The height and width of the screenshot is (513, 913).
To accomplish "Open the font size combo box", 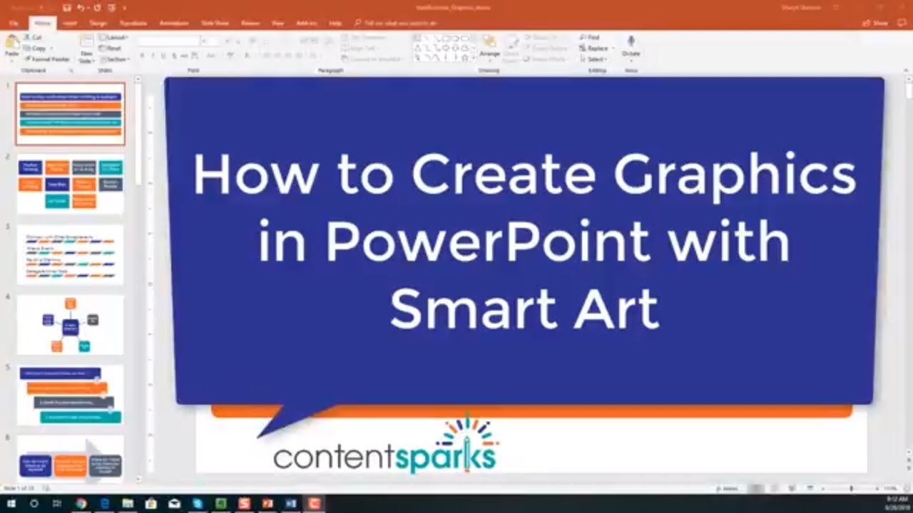I will coord(211,41).
